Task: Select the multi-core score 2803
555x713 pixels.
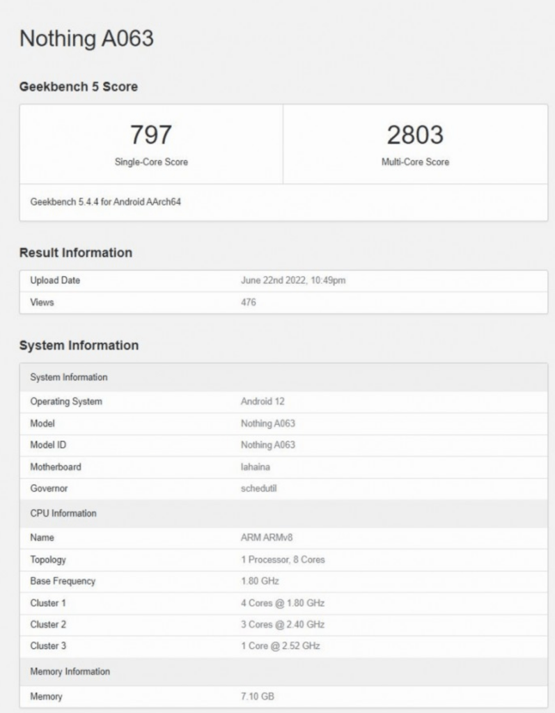Action: coord(415,134)
